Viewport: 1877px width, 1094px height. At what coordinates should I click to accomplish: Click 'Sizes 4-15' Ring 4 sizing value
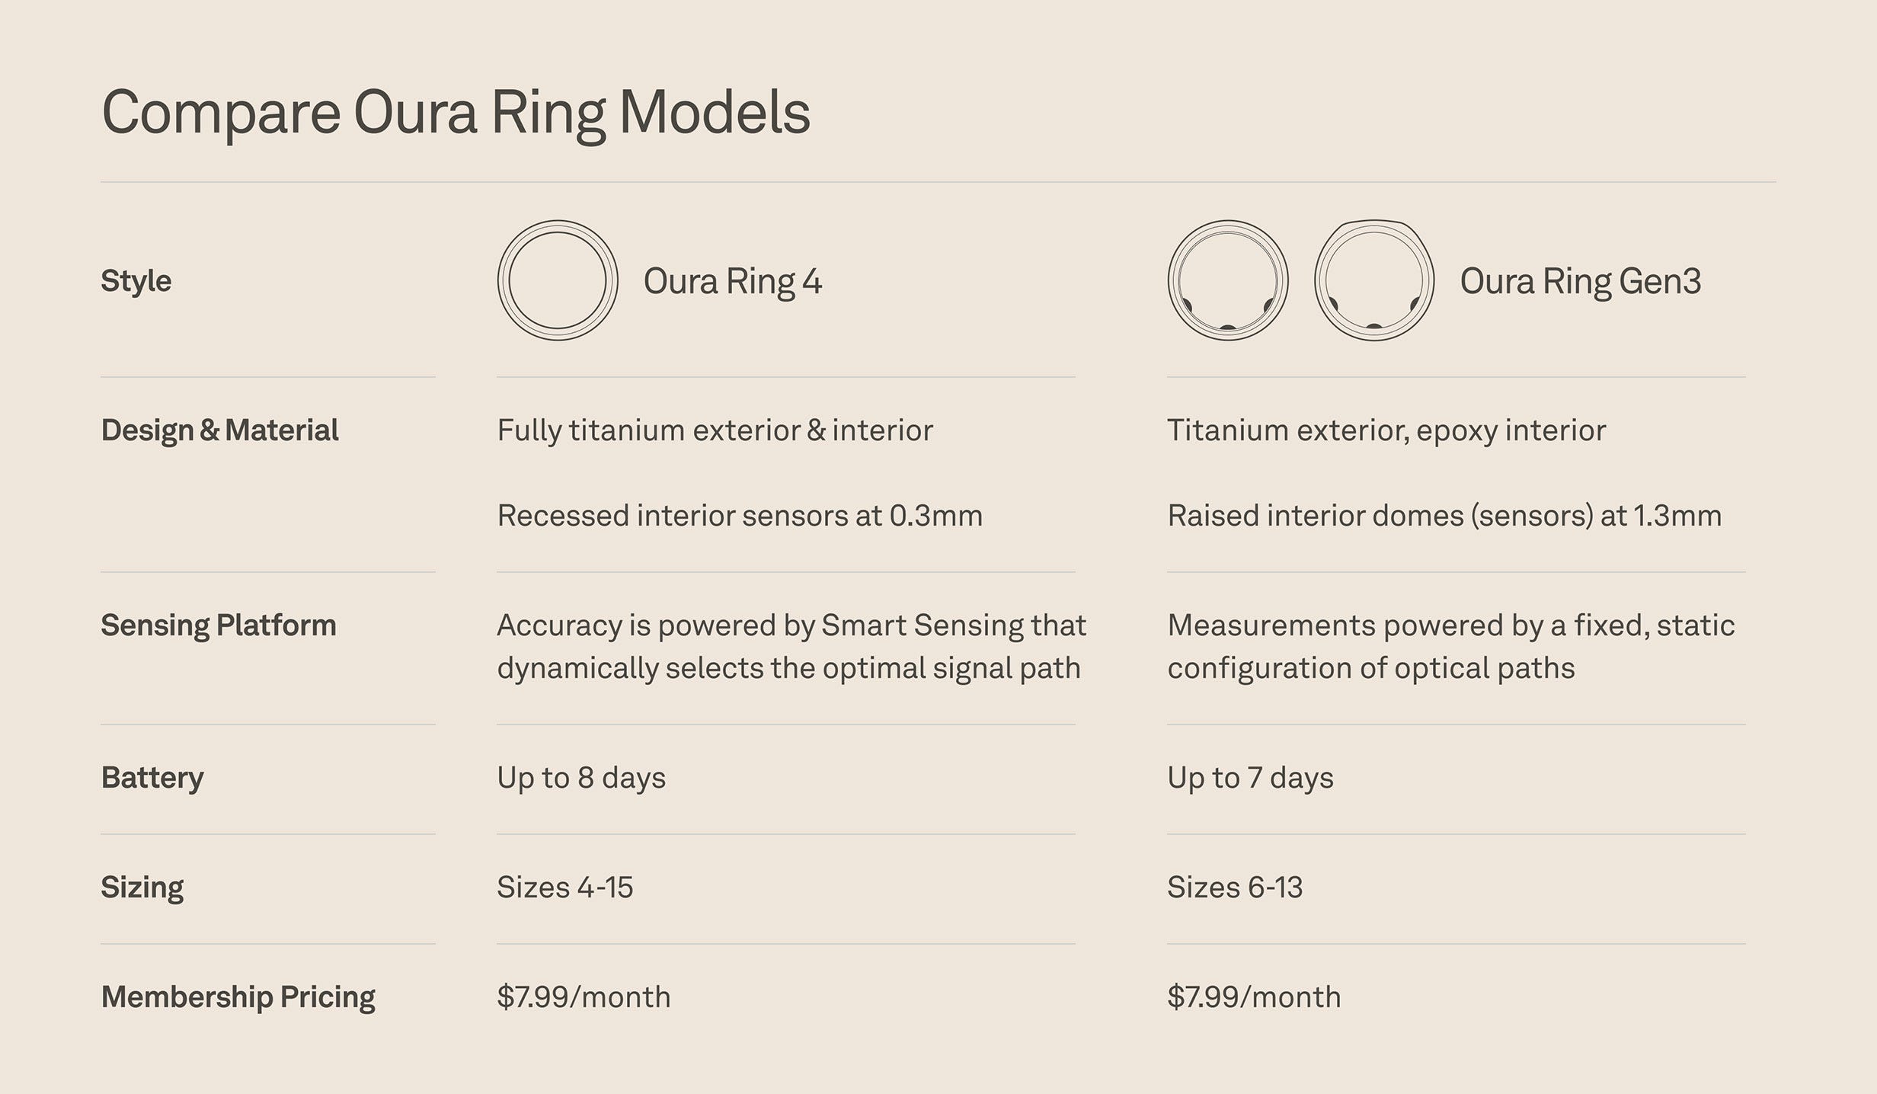point(565,888)
